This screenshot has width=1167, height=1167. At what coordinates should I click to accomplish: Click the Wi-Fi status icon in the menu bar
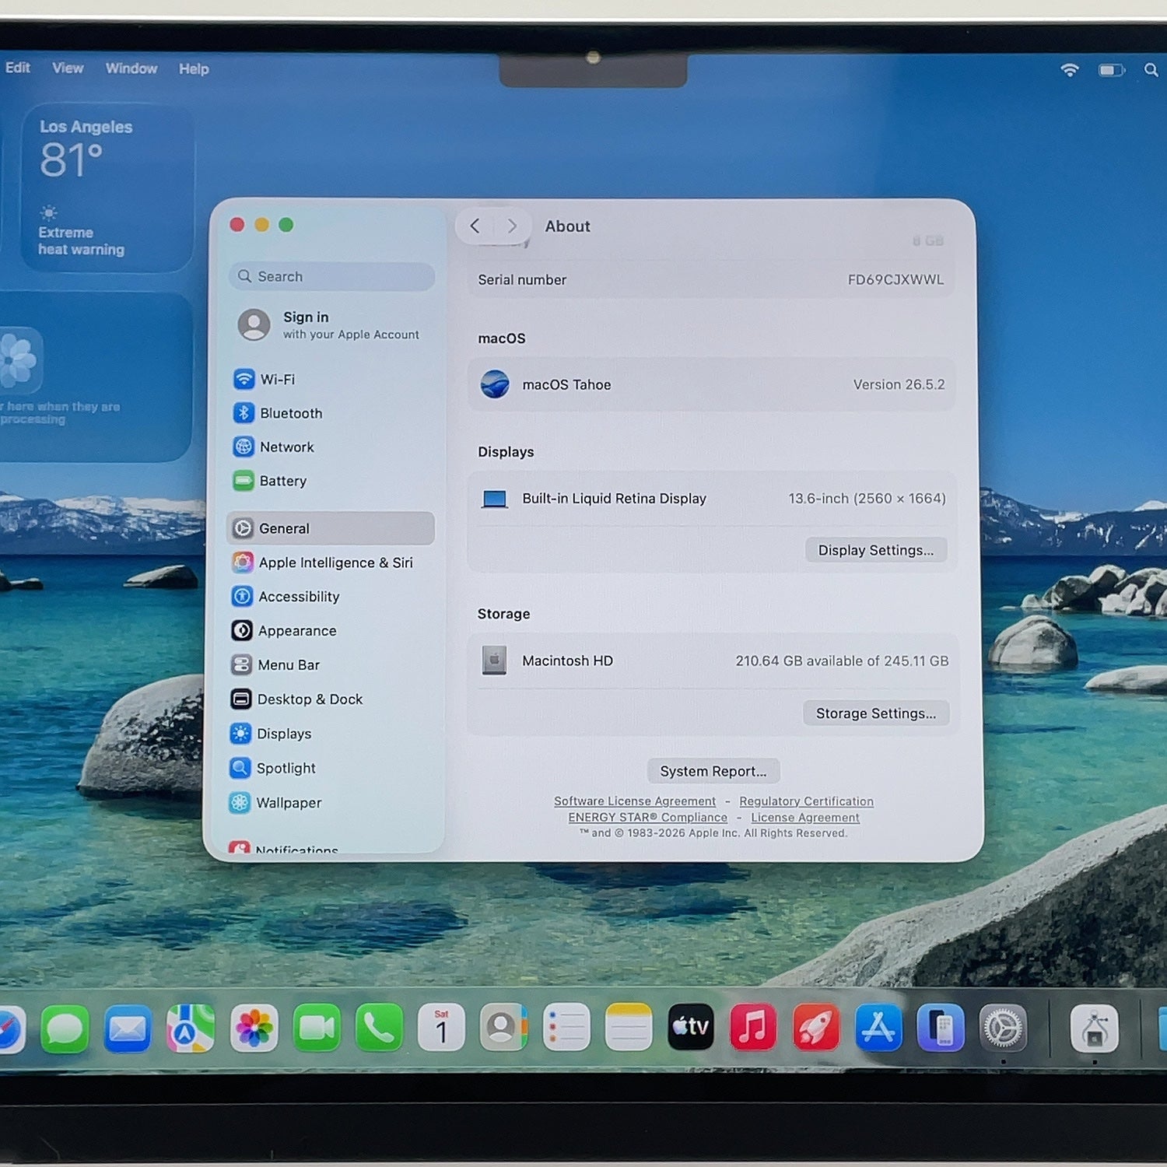1070,70
